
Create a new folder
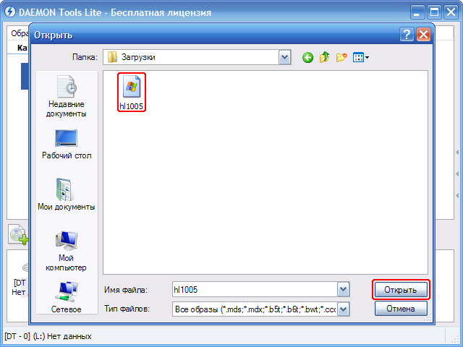coord(341,57)
